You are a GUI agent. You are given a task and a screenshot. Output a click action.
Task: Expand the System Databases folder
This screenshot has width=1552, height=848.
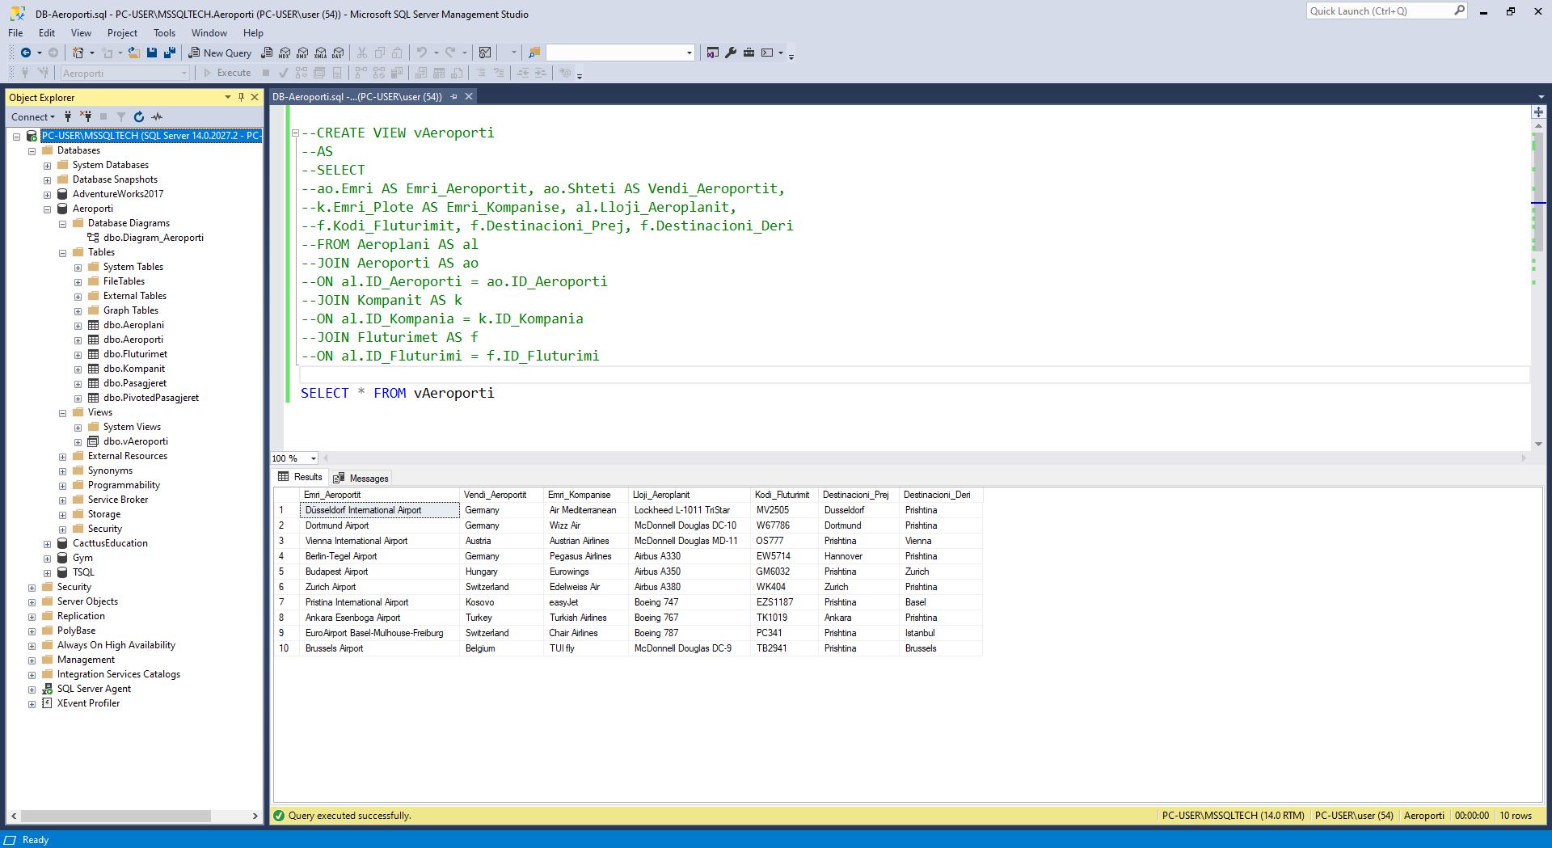coord(47,165)
